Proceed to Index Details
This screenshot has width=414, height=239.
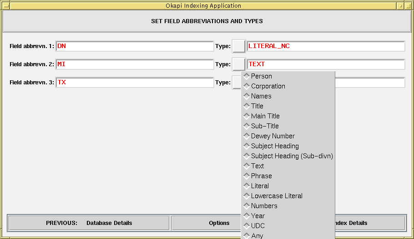point(370,223)
